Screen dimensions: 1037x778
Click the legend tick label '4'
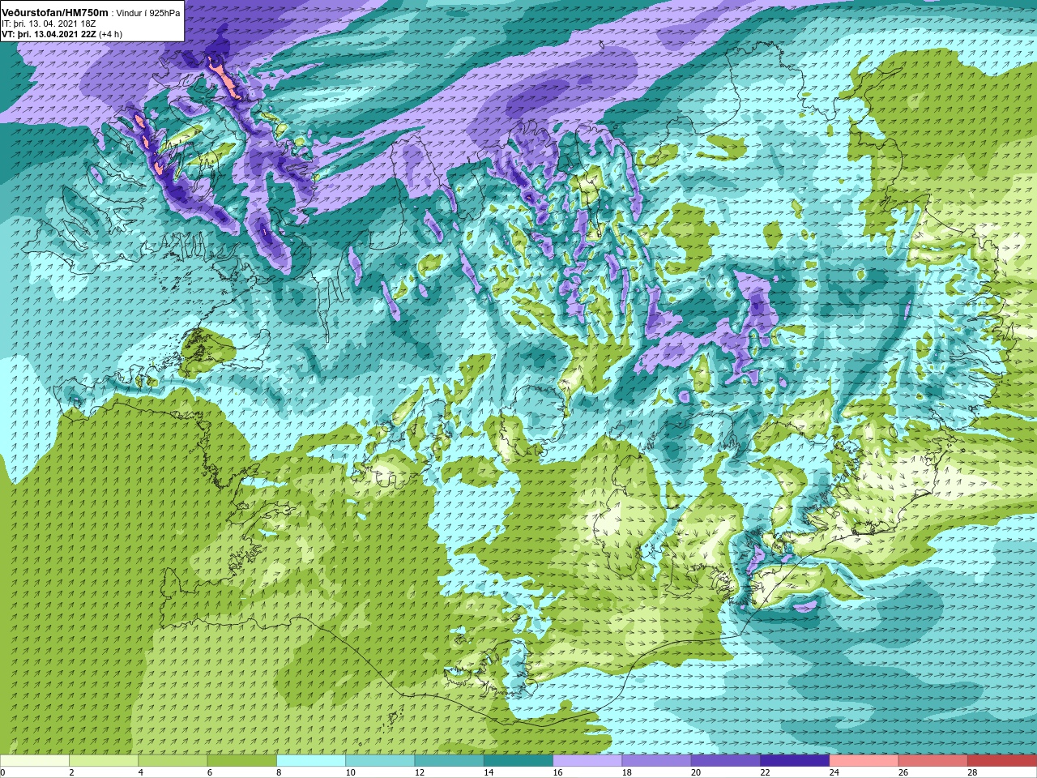coord(140,772)
